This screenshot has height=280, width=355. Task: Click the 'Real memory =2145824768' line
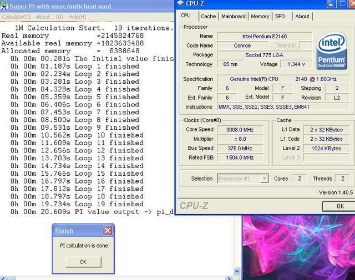[x=73, y=36]
